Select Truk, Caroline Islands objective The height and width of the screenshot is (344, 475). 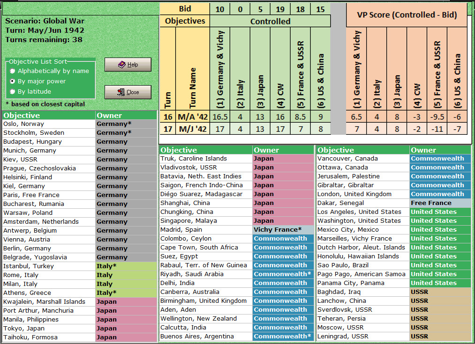tap(237, 159)
